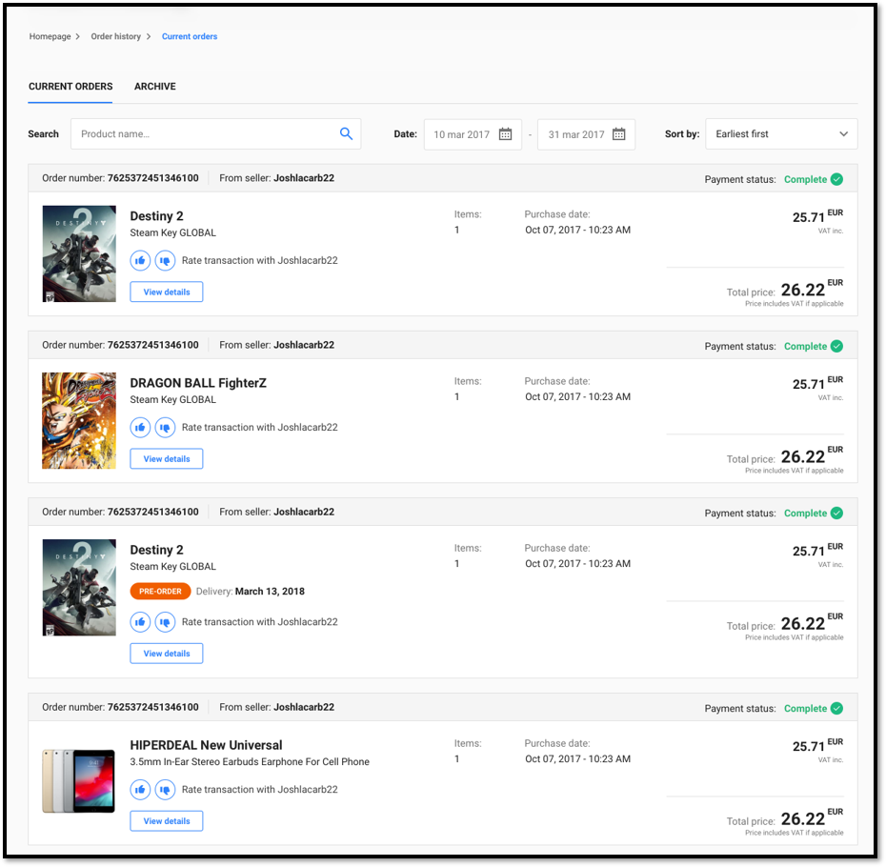
Task: Give a thumbs up rating for Destiny 2
Action: 140,260
